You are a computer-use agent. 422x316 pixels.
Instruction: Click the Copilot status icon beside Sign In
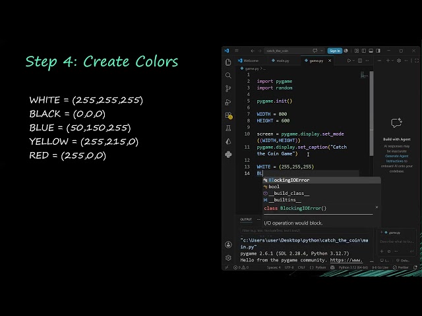click(x=346, y=51)
